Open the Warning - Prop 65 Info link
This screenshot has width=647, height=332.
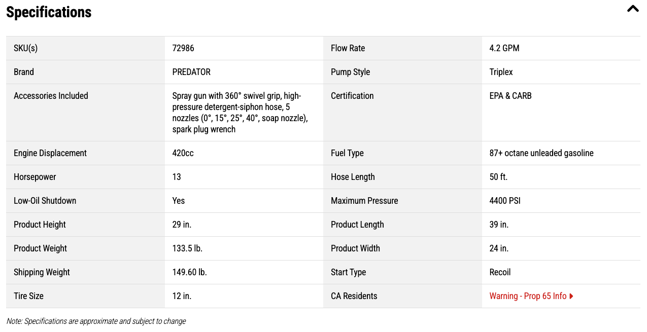pos(528,296)
